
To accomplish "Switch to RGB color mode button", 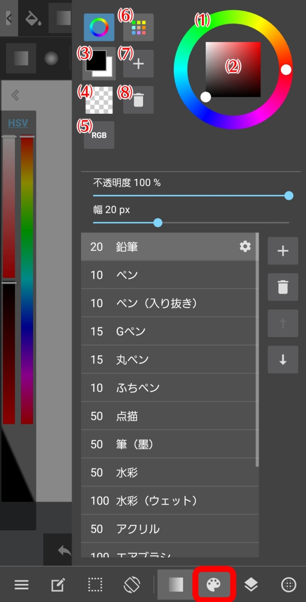I will click(99, 135).
